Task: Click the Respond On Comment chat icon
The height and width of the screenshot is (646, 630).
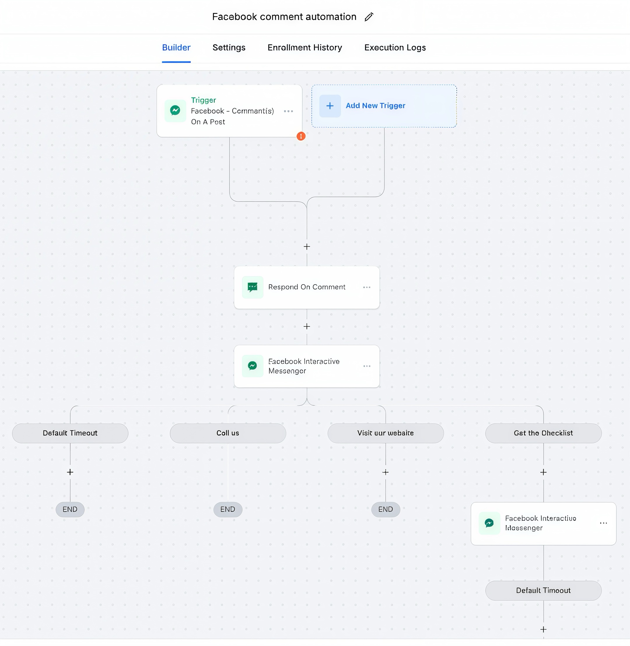Action: (253, 287)
